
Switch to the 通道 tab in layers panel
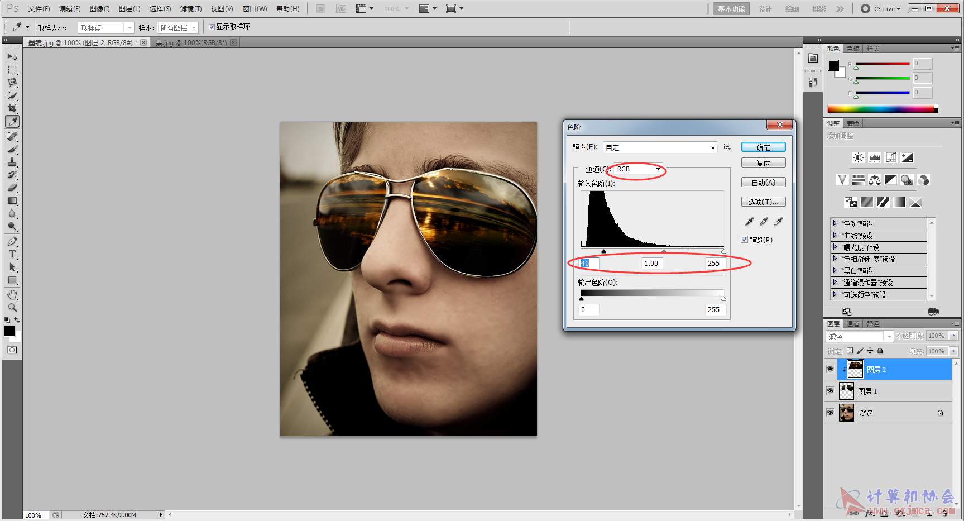click(x=853, y=324)
